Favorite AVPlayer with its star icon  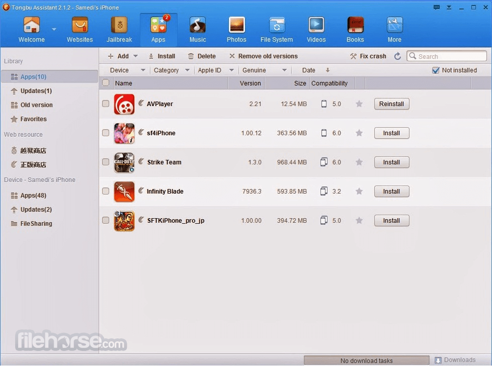pos(359,104)
